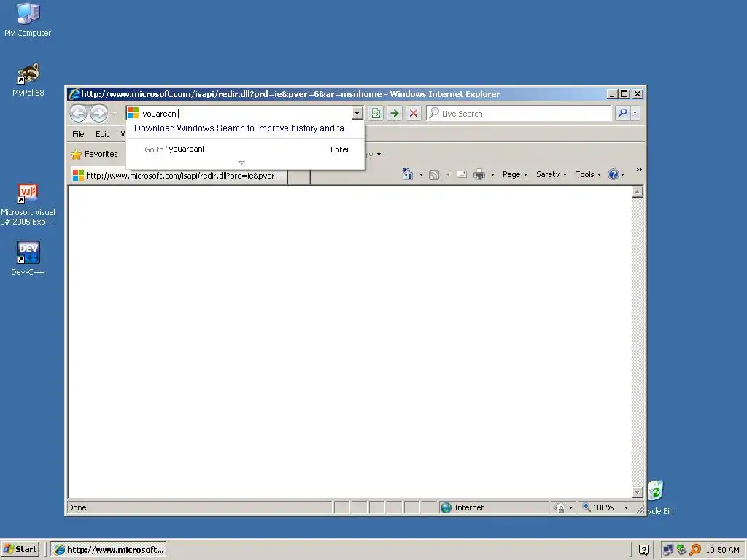The width and height of the screenshot is (747, 560).
Task: Click the Protected Mode lock icon
Action: 560,507
